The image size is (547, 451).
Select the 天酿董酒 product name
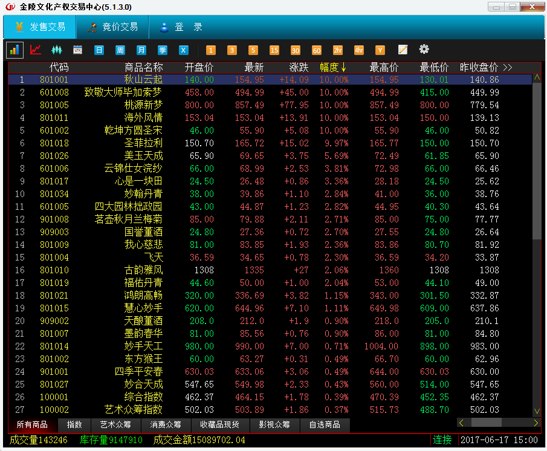(143, 321)
